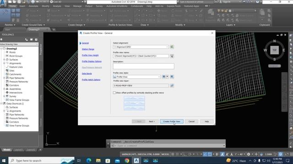This screenshot has width=293, height=164.
Task: Click the Windows Start button
Action: point(4,160)
